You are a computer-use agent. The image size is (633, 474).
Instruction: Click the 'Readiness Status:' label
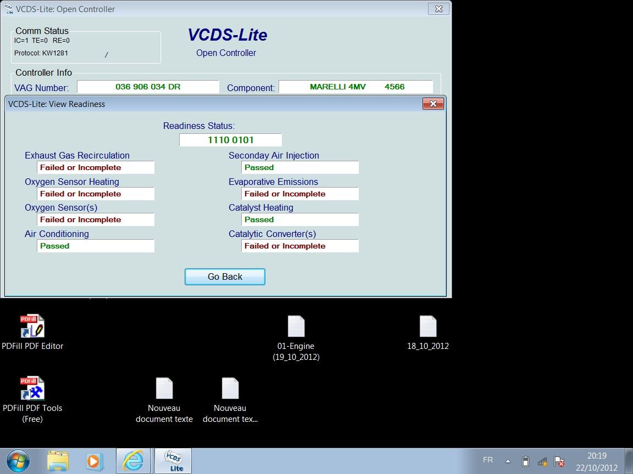(x=198, y=126)
